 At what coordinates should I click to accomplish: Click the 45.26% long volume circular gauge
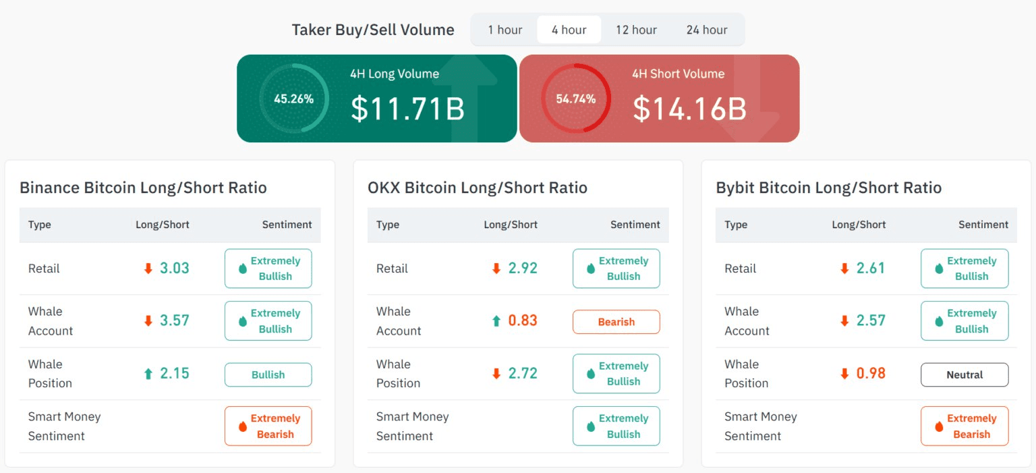click(293, 99)
